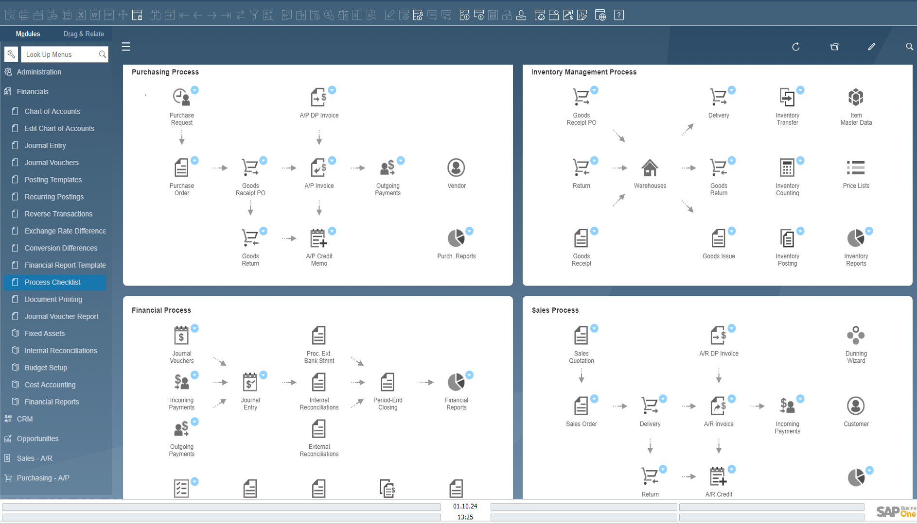Open the Help question mark toolbar icon
The height and width of the screenshot is (524, 917).
coord(618,15)
